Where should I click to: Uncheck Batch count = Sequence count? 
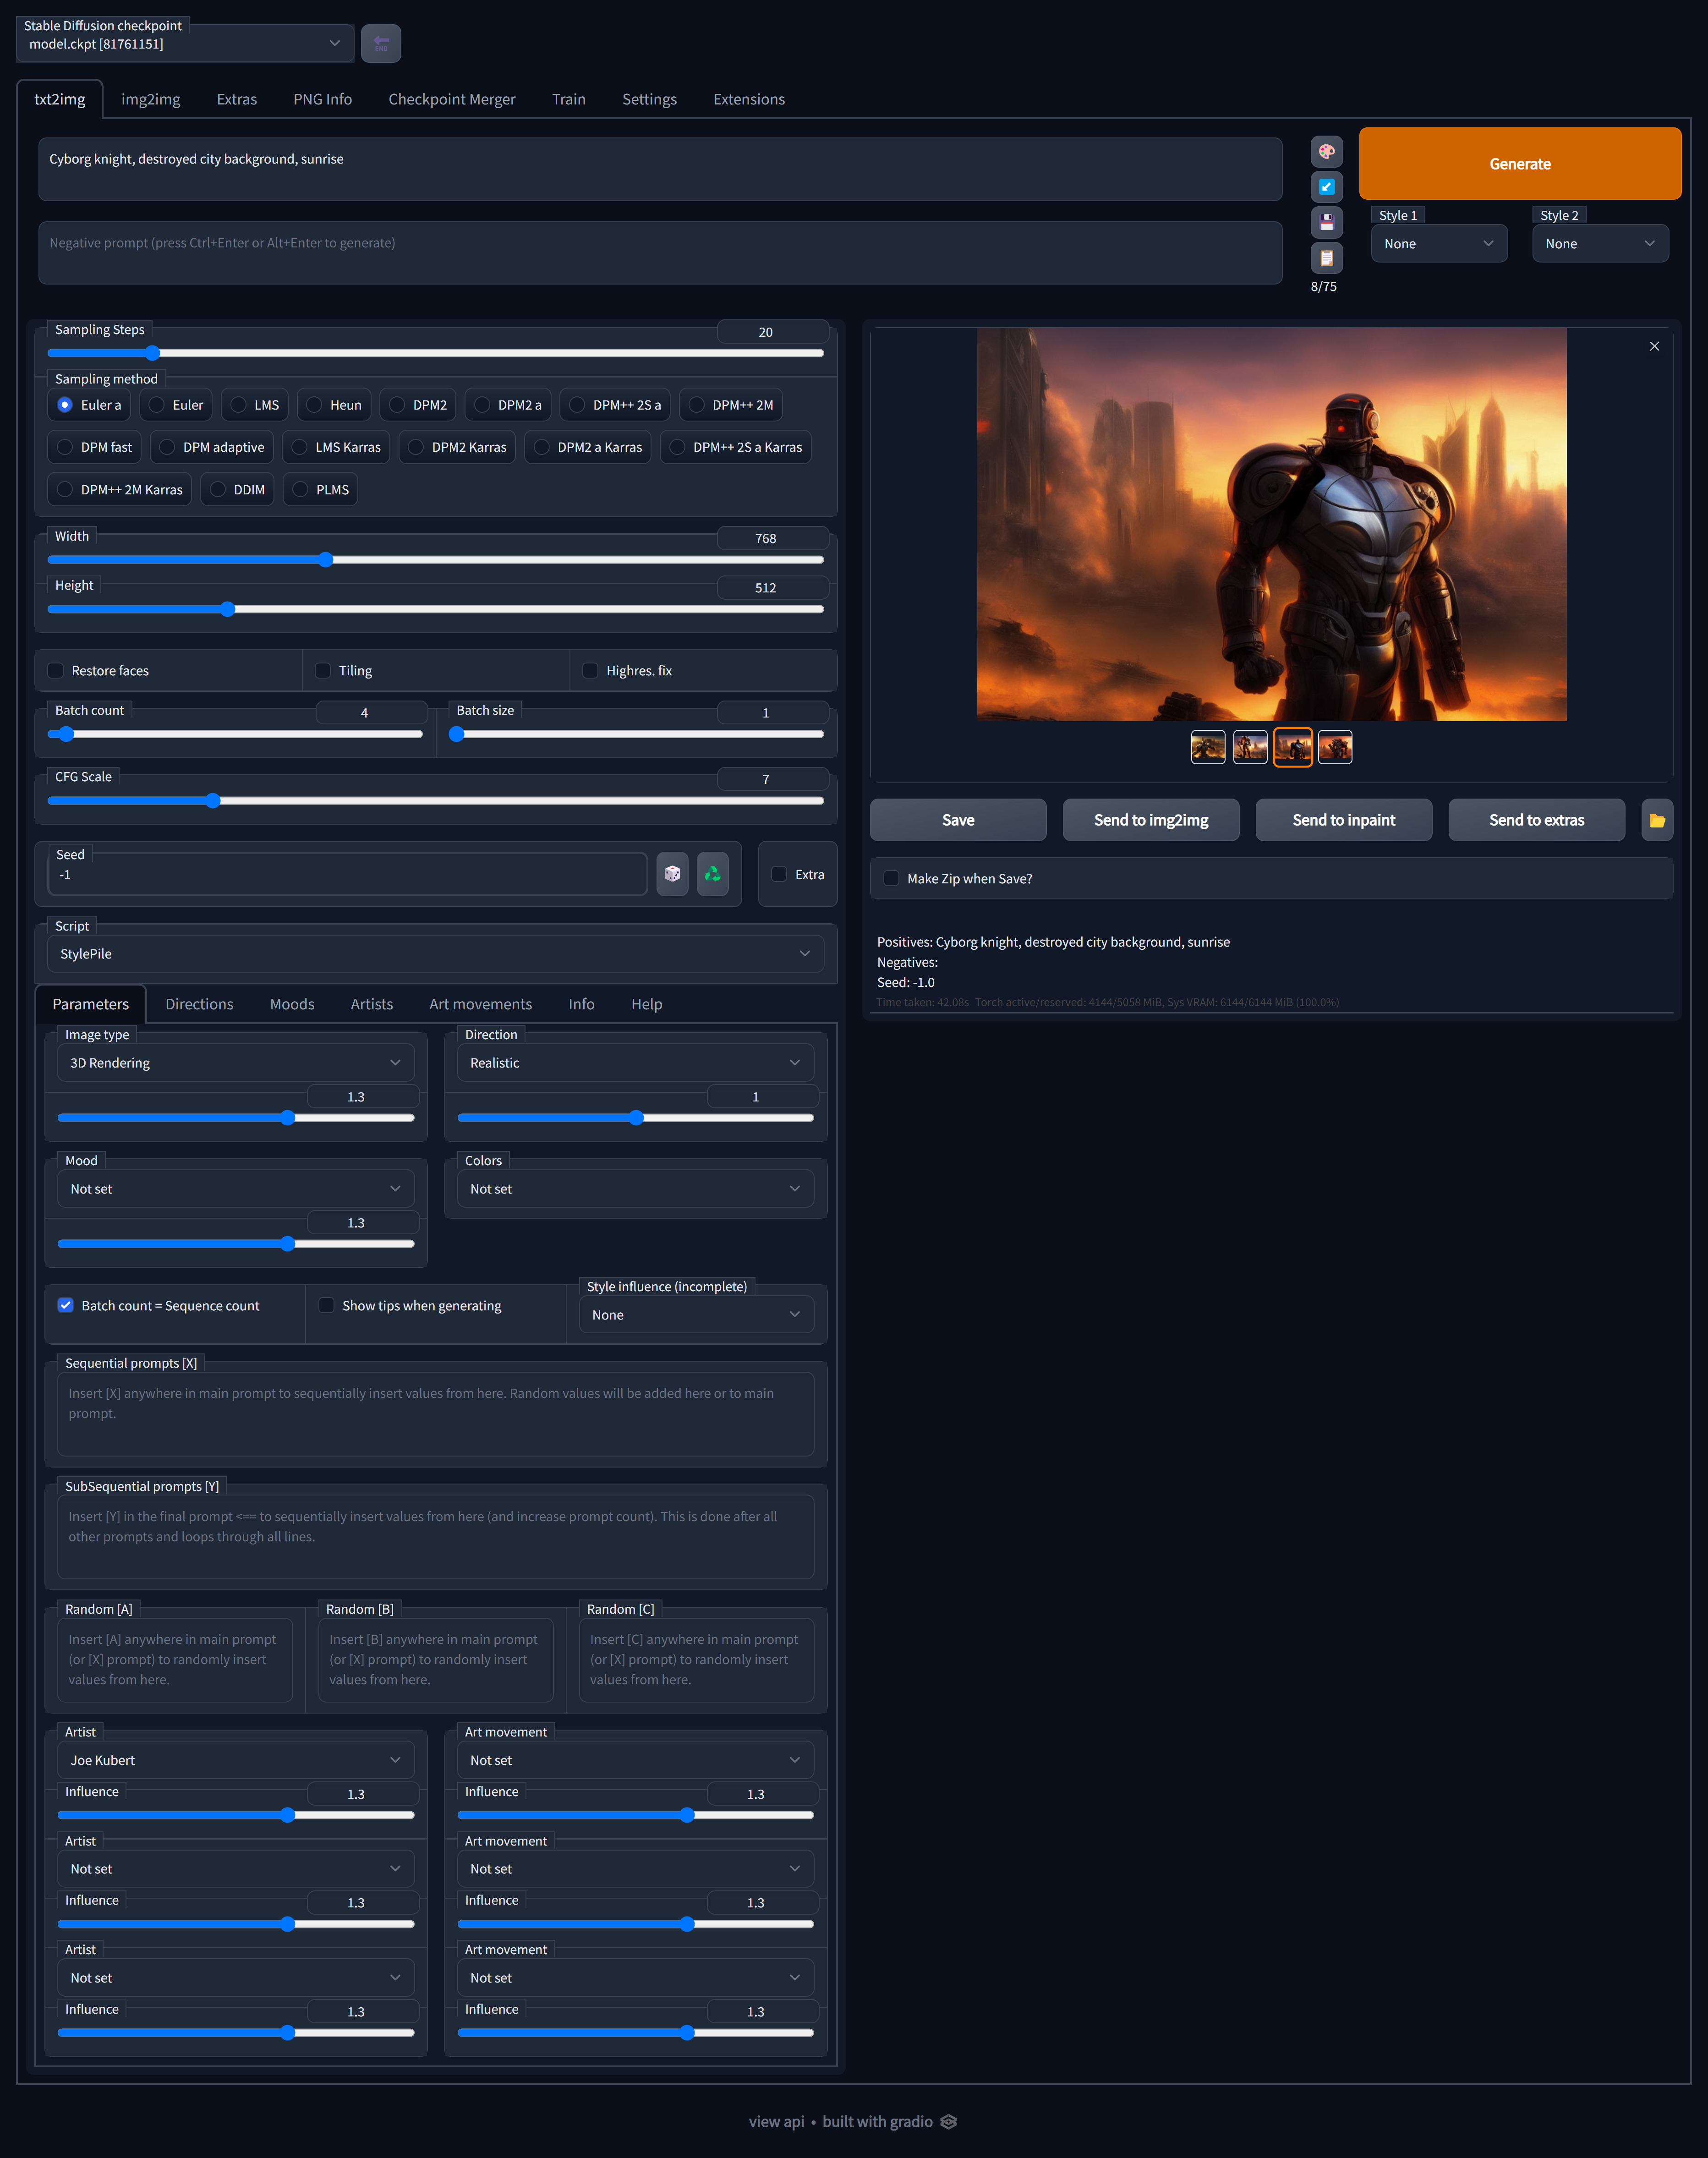tap(66, 1305)
